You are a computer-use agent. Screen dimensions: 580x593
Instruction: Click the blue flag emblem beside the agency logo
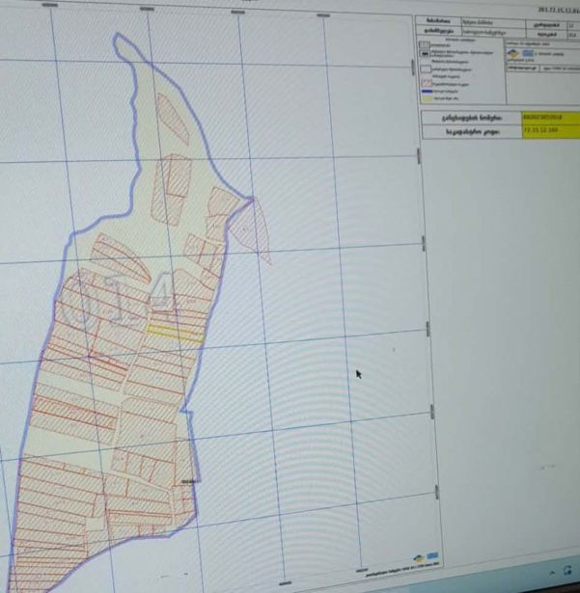point(528,54)
